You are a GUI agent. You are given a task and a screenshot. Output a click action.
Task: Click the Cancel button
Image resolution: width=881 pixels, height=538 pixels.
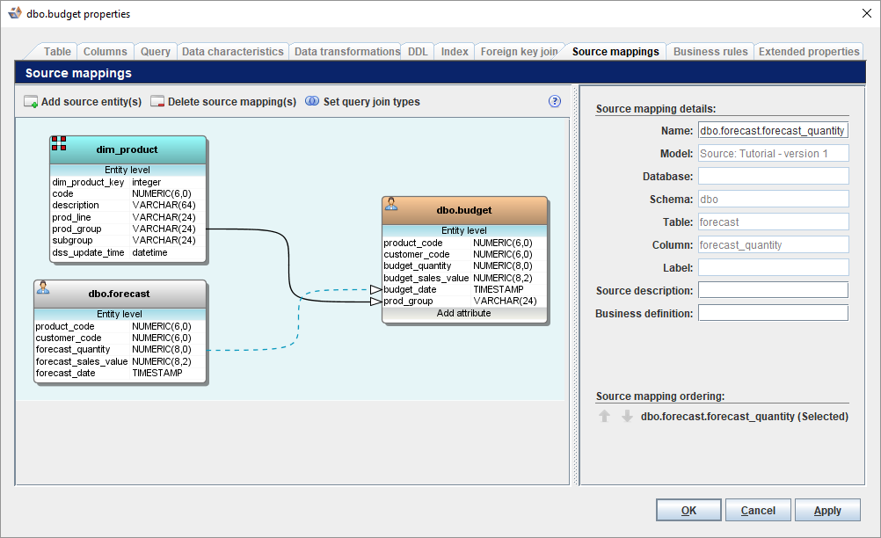tap(758, 510)
